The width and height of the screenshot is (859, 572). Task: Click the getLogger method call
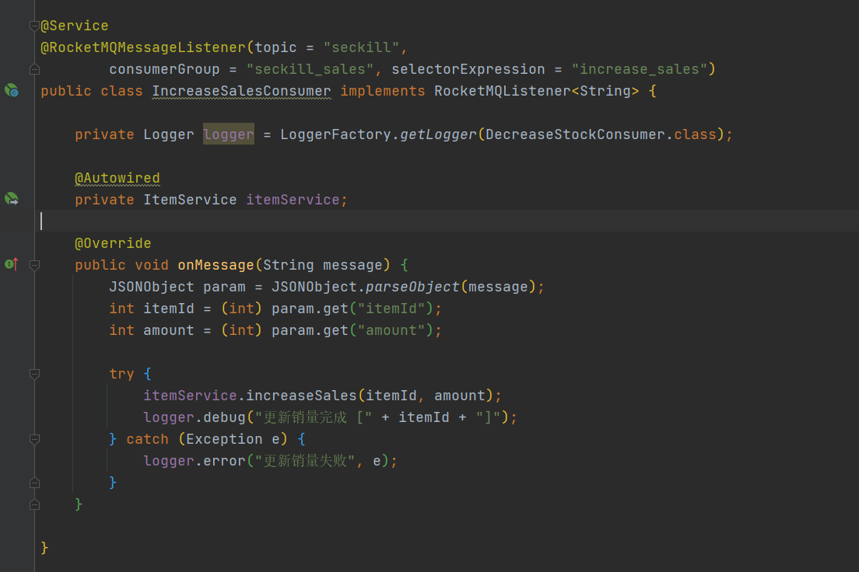pyautogui.click(x=438, y=134)
